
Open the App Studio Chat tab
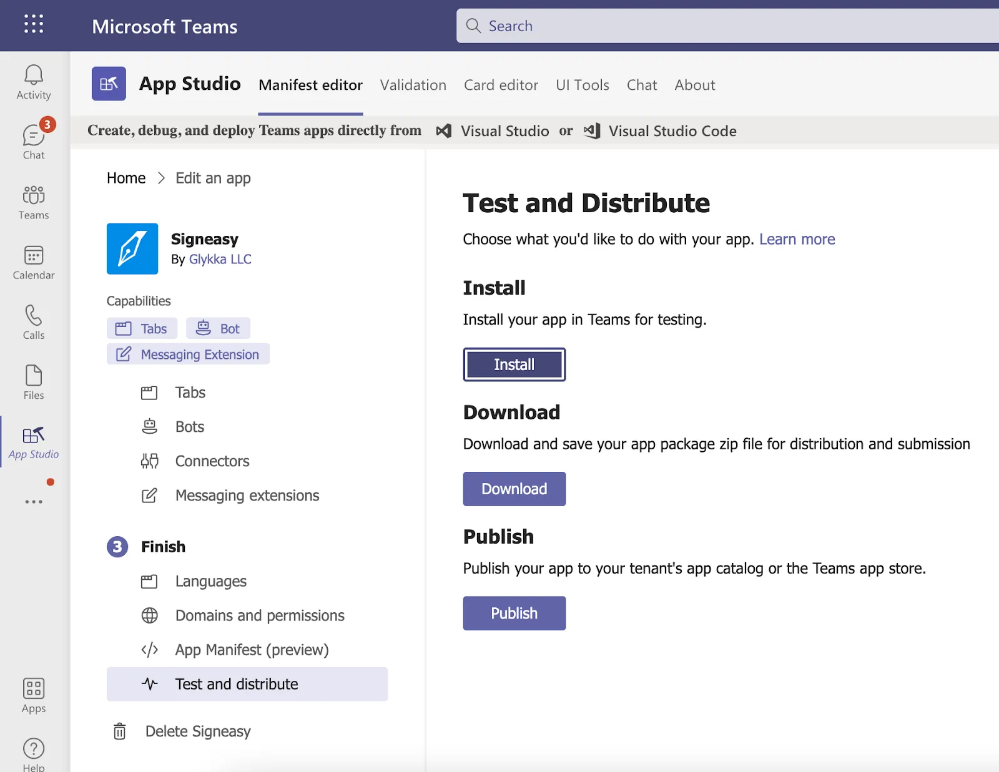coord(642,85)
